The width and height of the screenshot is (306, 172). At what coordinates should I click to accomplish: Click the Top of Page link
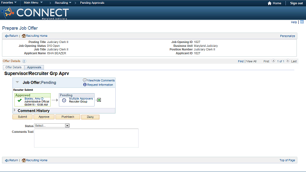(x=287, y=161)
